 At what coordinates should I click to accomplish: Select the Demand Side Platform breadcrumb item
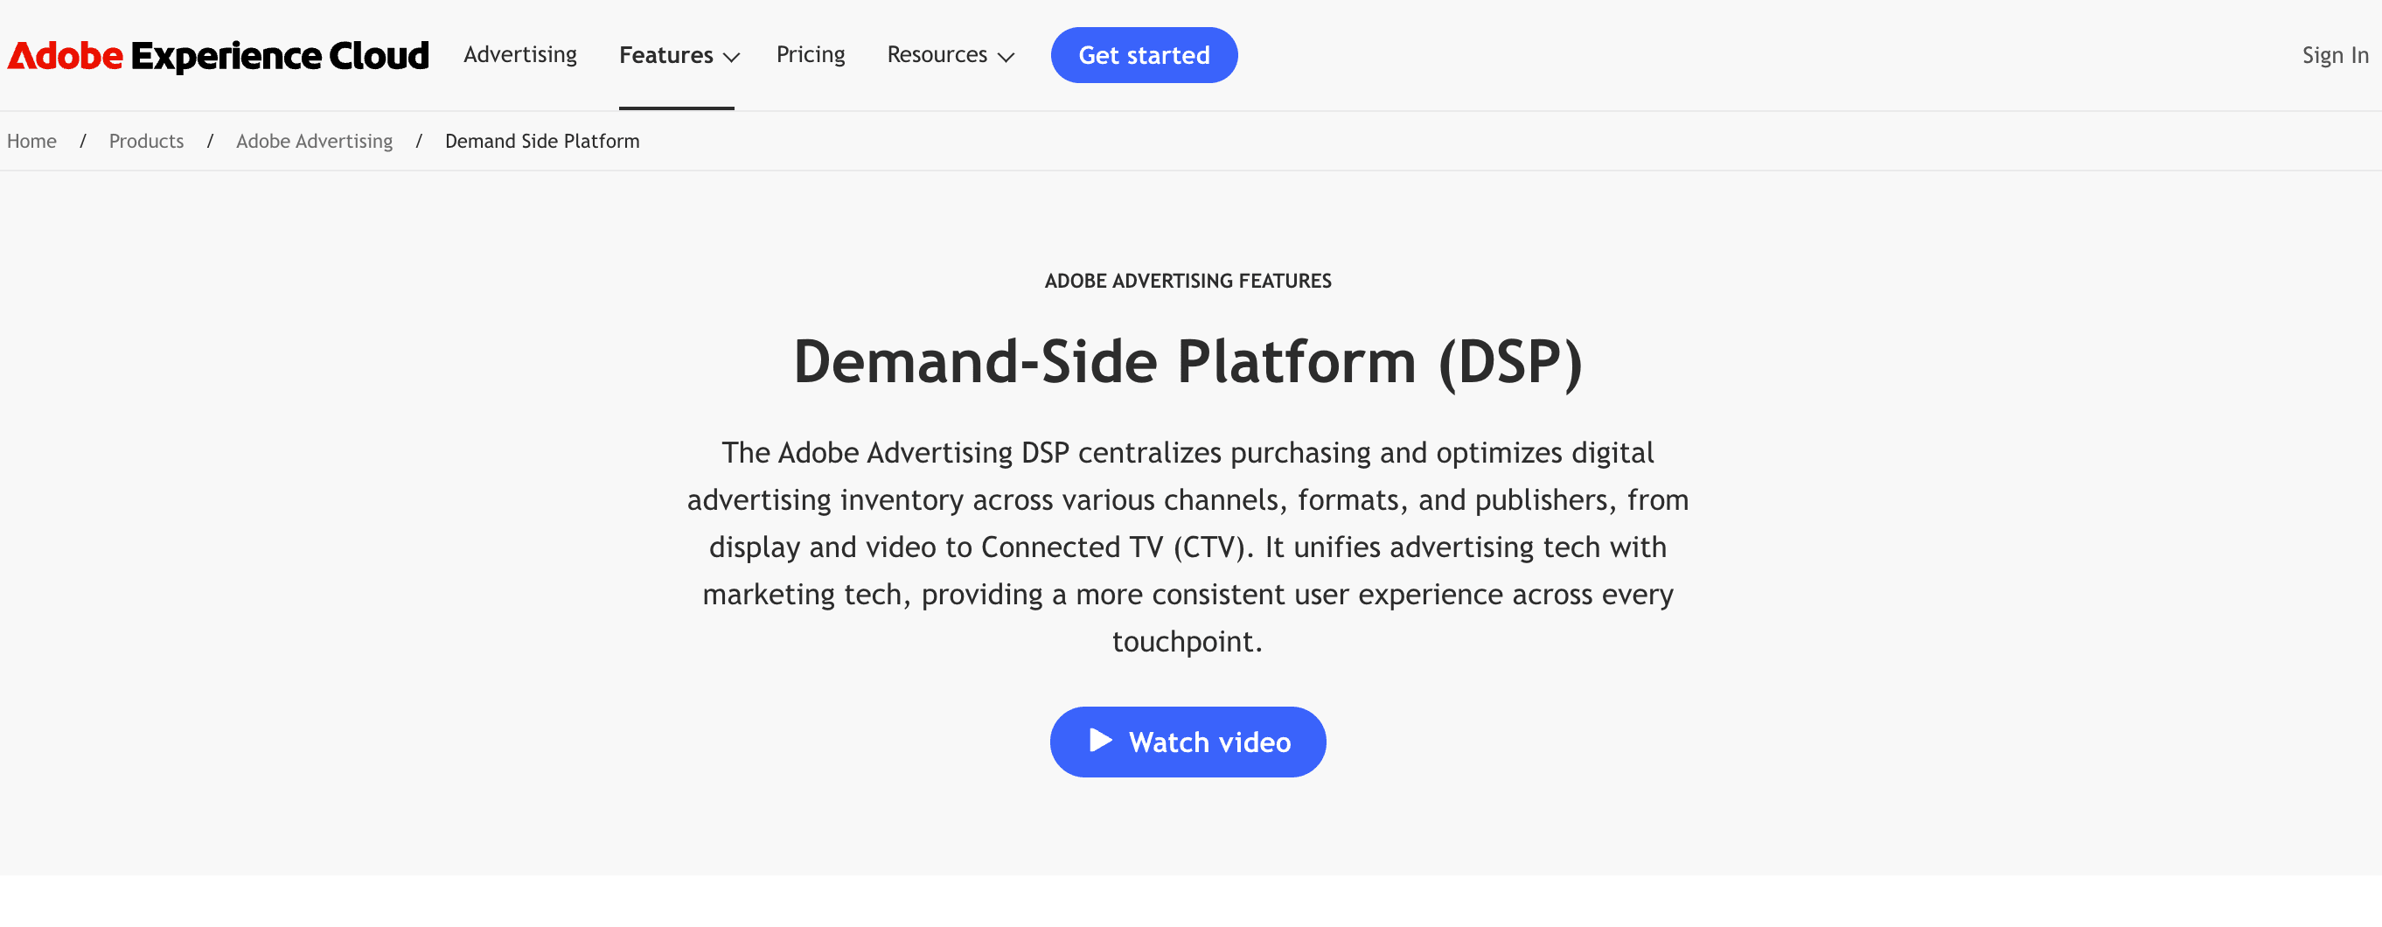click(x=542, y=141)
